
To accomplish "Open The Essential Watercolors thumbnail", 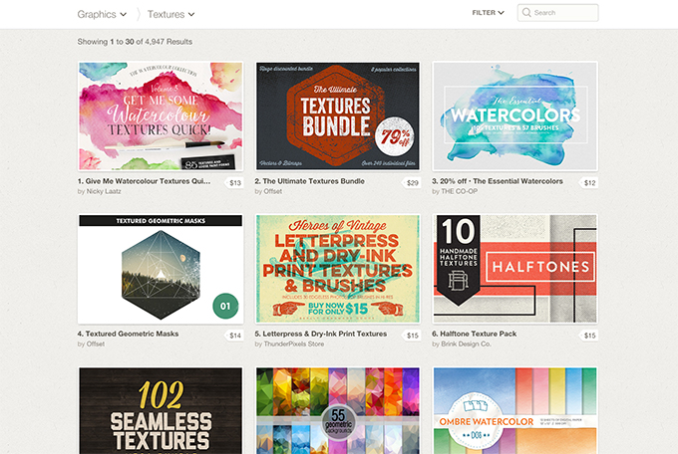I will pos(515,116).
